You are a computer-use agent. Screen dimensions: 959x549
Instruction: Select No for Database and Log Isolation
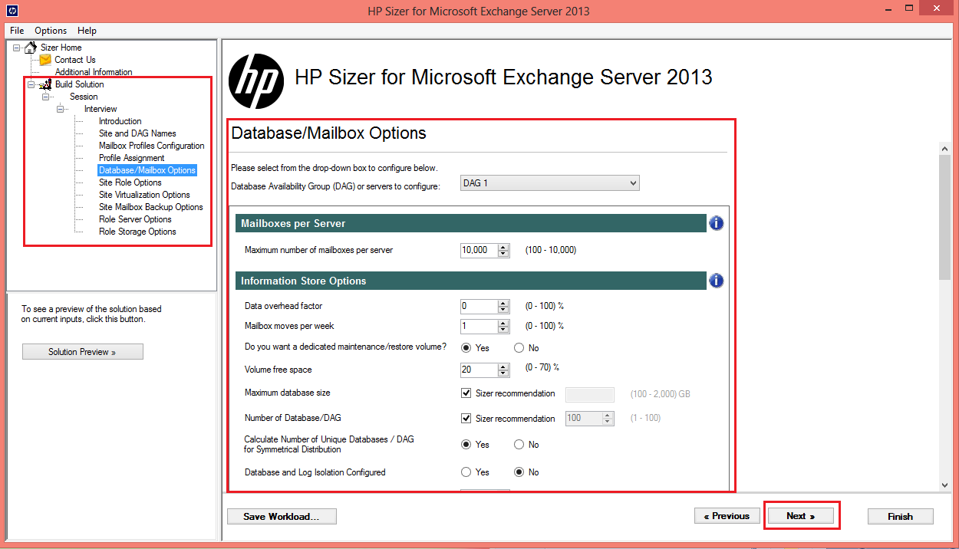pos(519,472)
